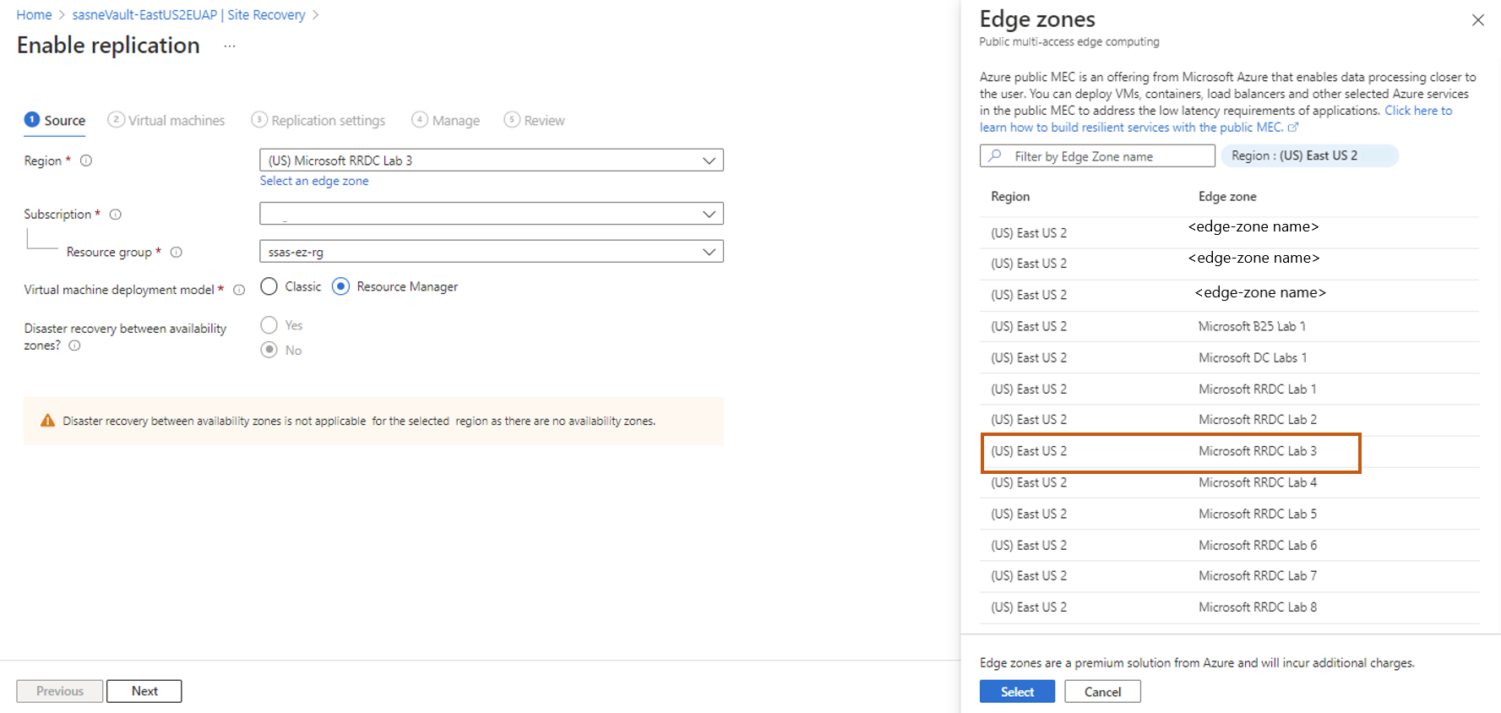Choose Resource Manager deployment model
The height and width of the screenshot is (713, 1501).
341,286
